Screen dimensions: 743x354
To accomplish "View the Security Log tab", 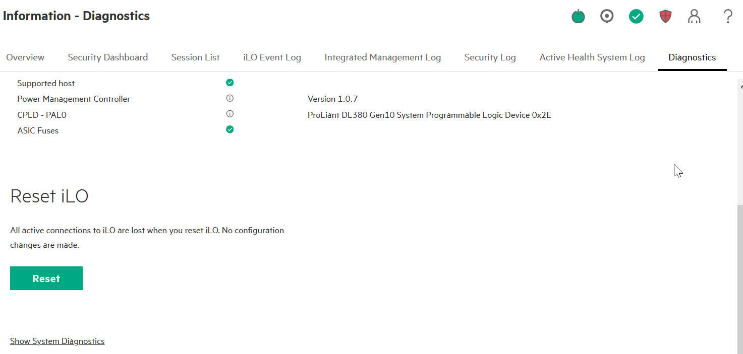I will point(490,57).
